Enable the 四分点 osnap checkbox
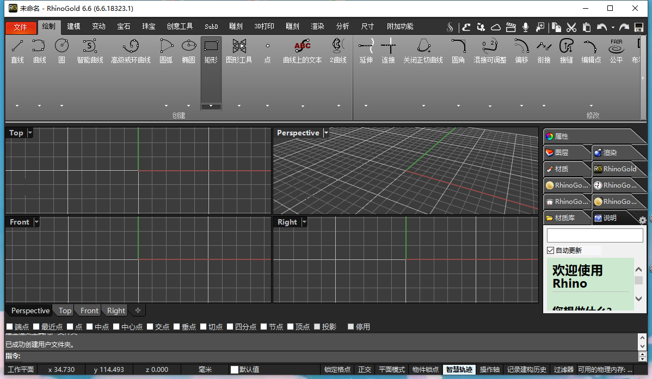 230,327
